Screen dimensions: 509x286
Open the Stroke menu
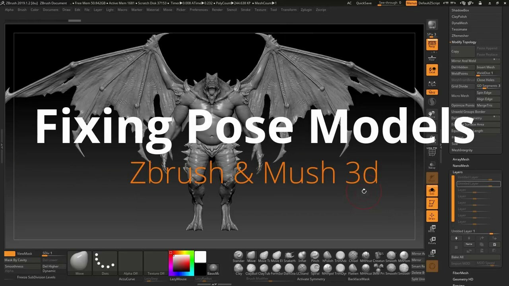pyautogui.click(x=246, y=10)
